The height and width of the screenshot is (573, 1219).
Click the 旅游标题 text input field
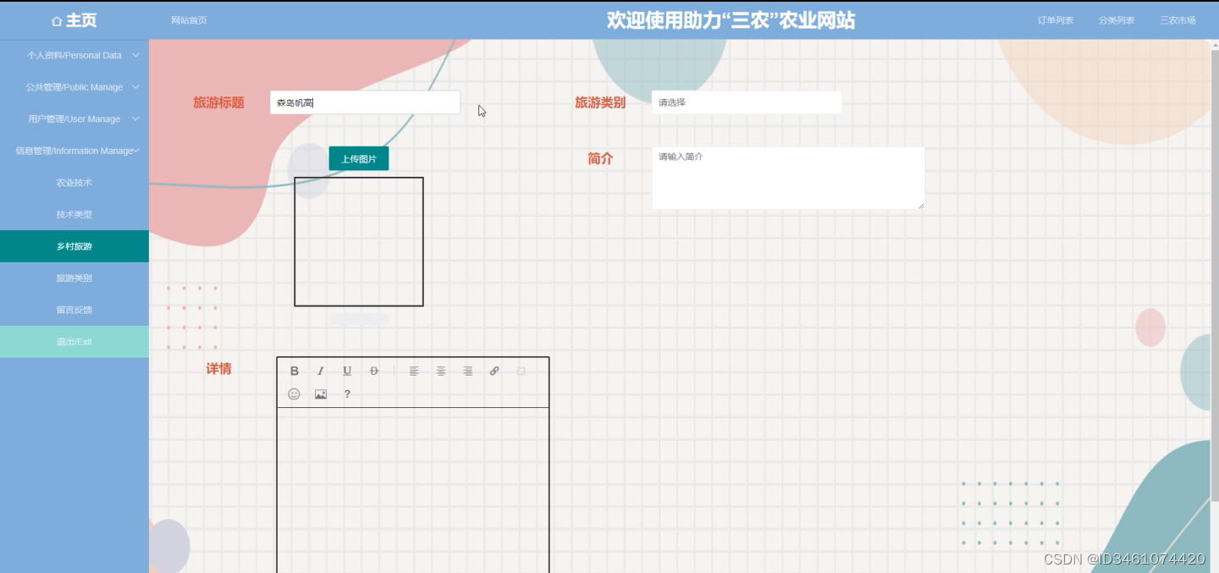point(365,102)
